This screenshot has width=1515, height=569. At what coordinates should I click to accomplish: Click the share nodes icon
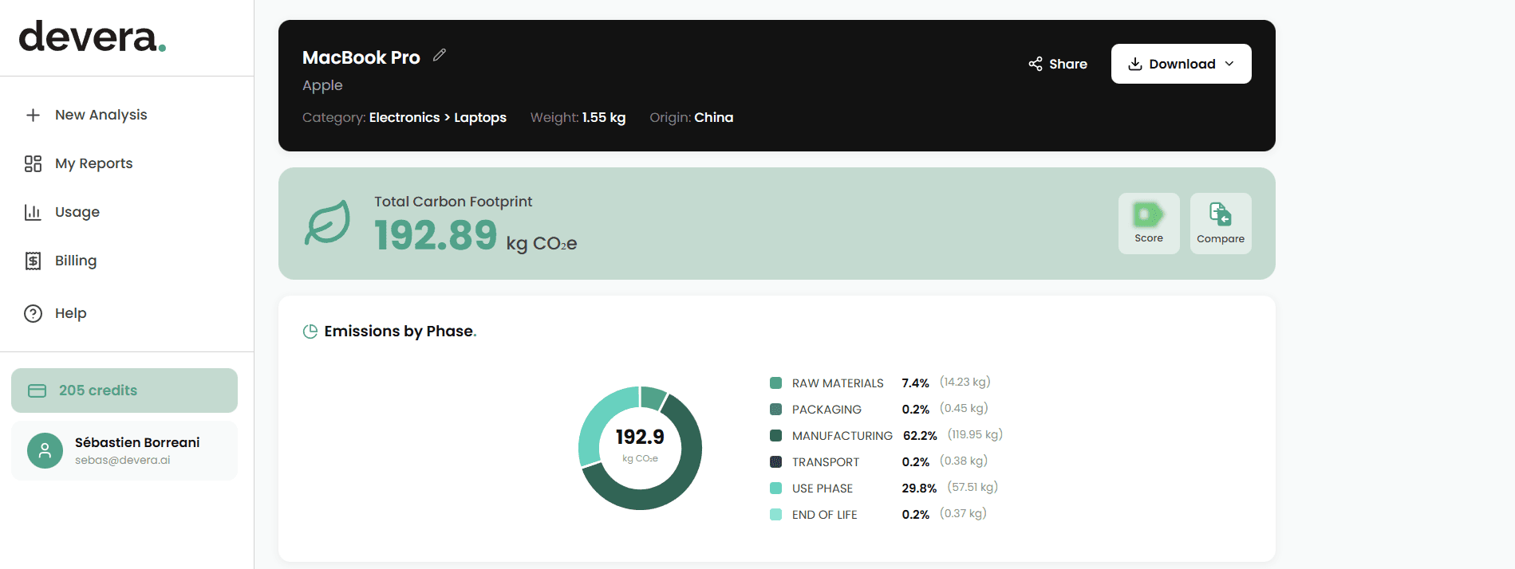tap(1036, 64)
